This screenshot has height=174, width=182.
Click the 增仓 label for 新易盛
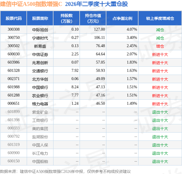tap(160, 46)
